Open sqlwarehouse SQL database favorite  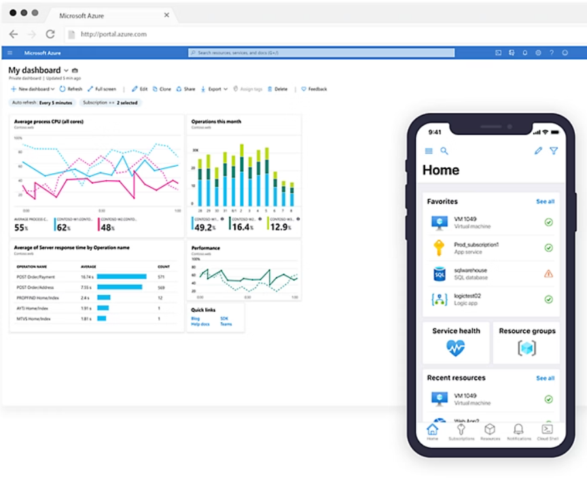pyautogui.click(x=491, y=274)
